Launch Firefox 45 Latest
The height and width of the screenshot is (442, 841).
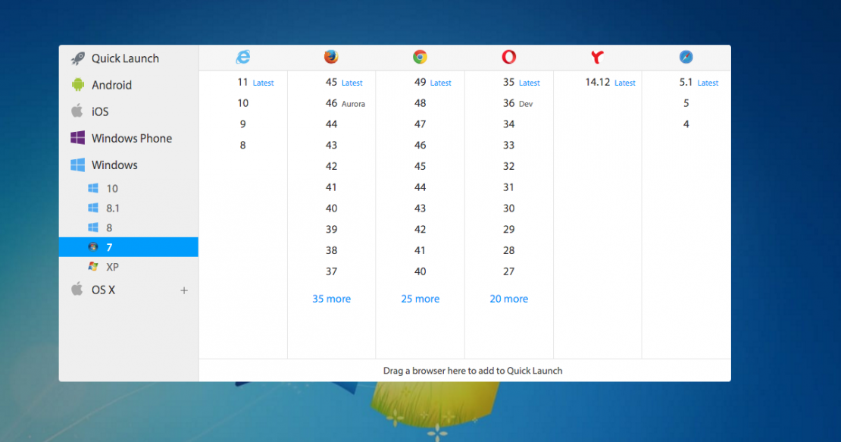coord(344,82)
